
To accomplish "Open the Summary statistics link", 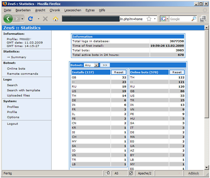I will [x=19, y=57].
